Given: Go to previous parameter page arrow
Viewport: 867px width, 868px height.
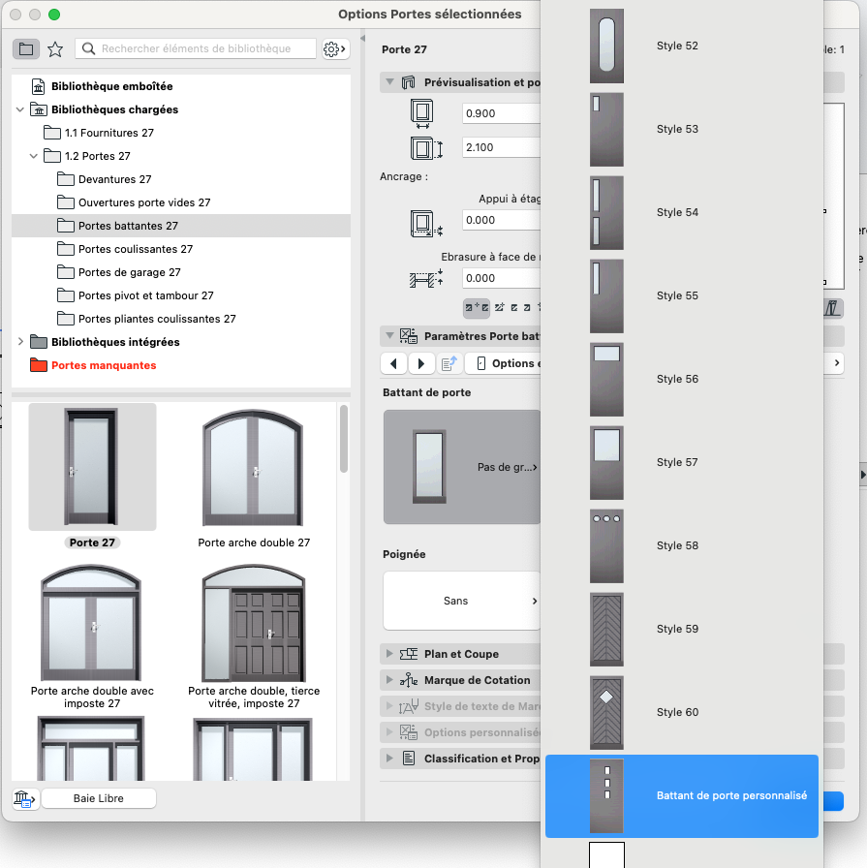Looking at the screenshot, I should tap(393, 363).
